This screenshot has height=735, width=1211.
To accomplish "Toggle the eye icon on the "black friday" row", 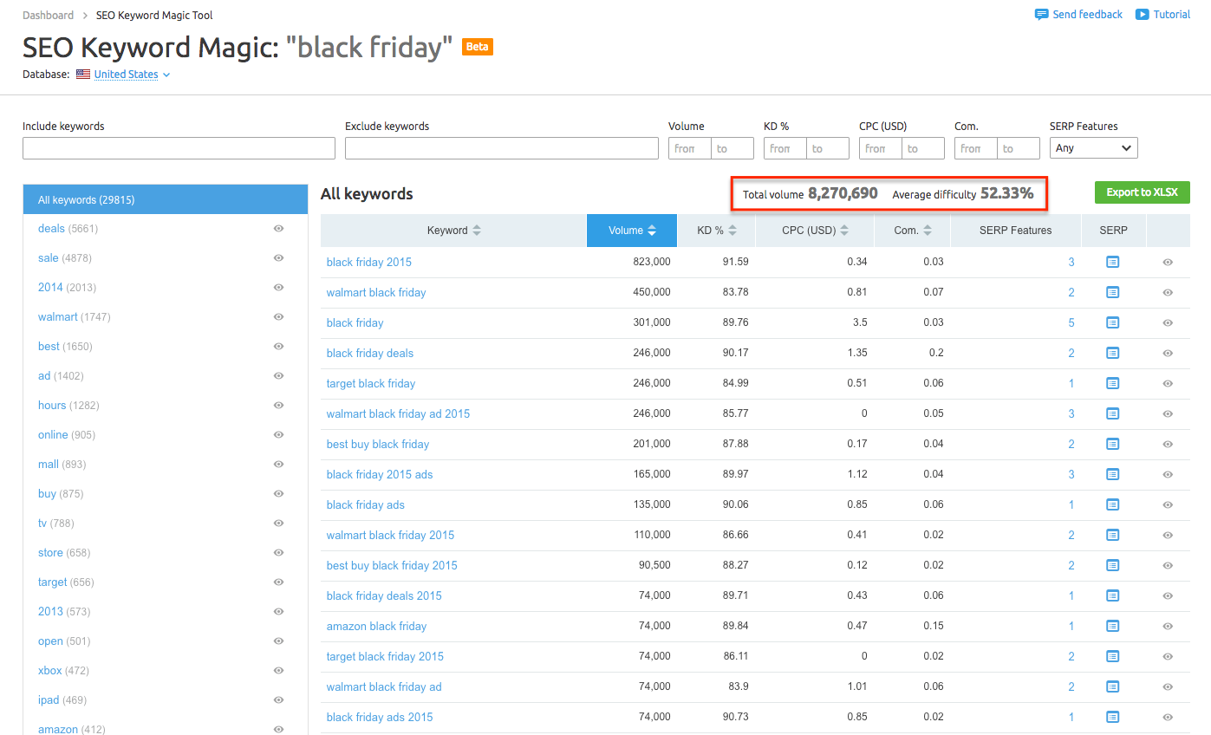I will pos(1169,322).
